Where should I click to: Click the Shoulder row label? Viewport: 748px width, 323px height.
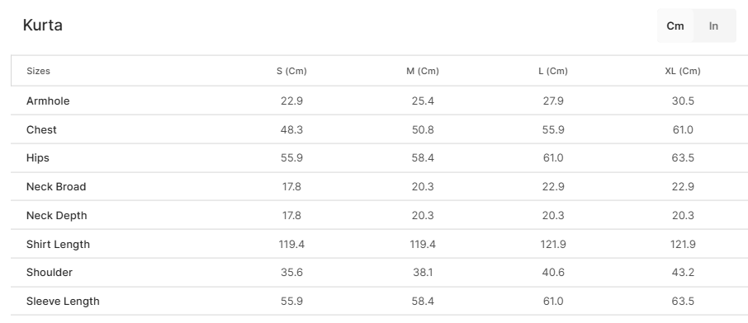coord(50,273)
